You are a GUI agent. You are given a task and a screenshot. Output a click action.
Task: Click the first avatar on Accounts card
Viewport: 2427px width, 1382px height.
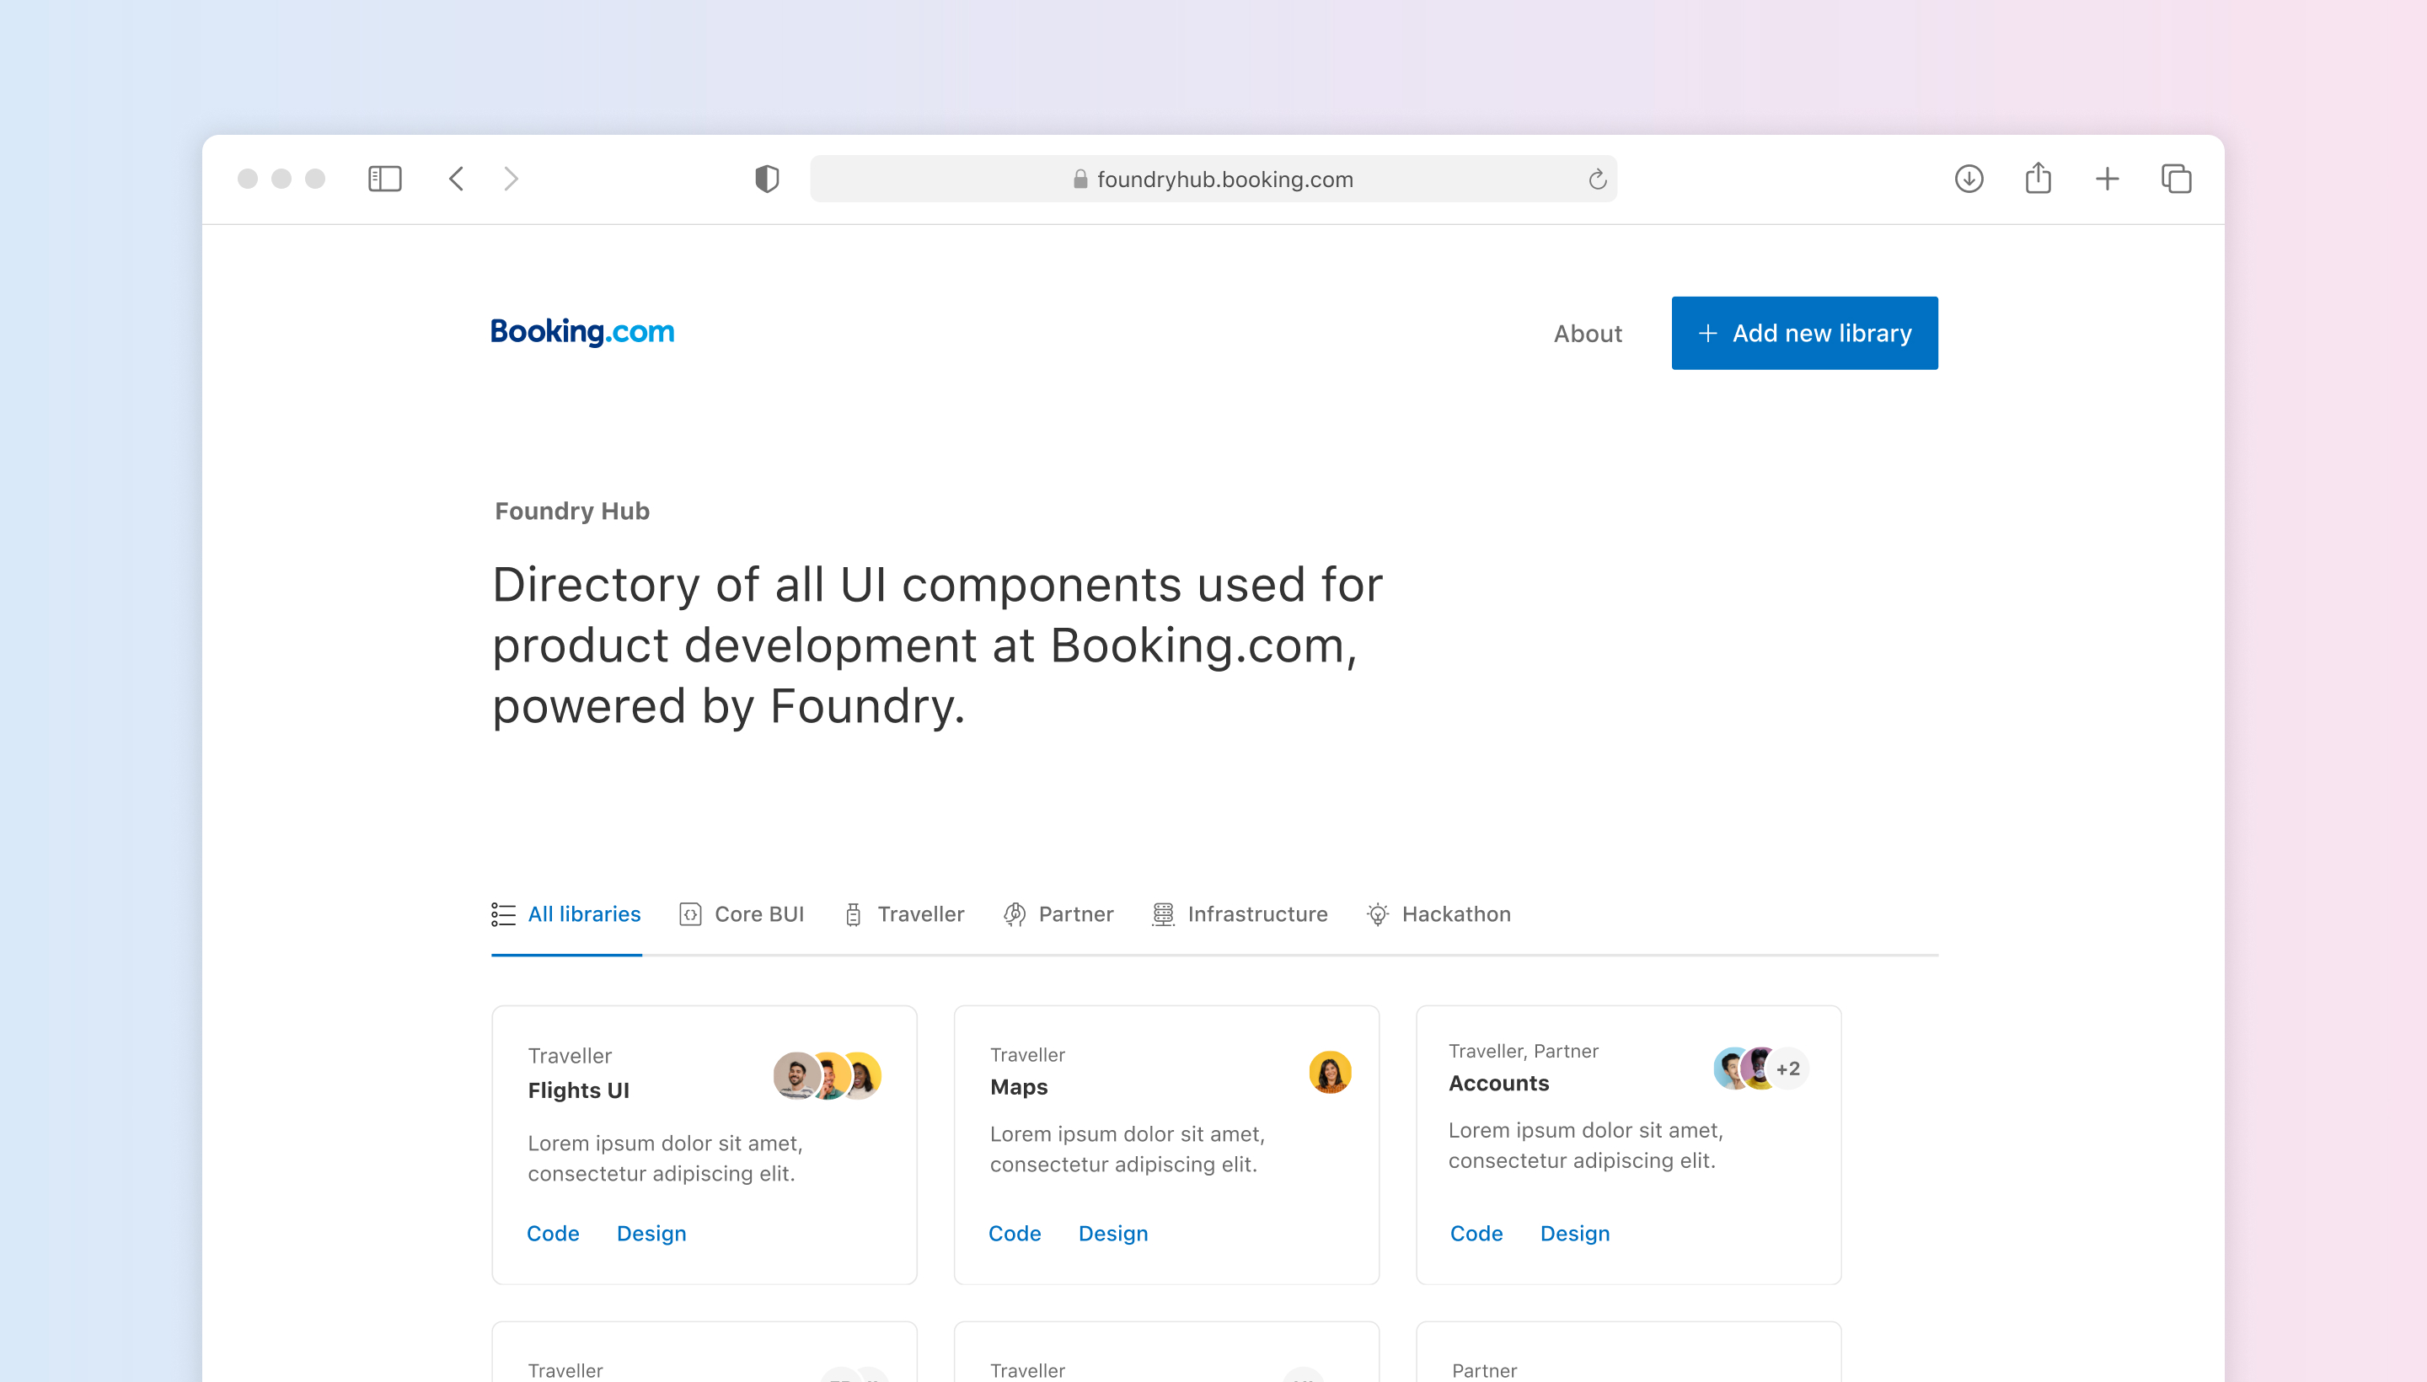[x=1733, y=1068]
